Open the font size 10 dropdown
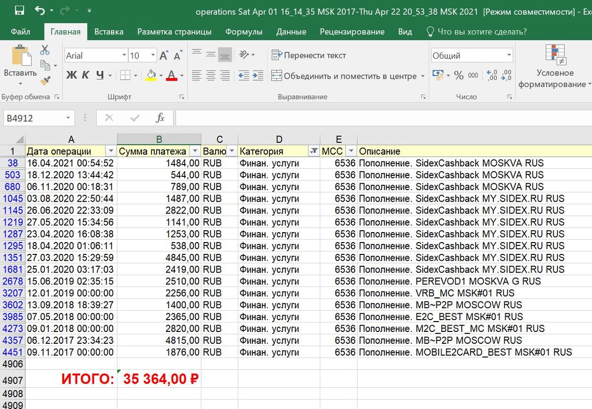592x409 pixels. pos(153,55)
